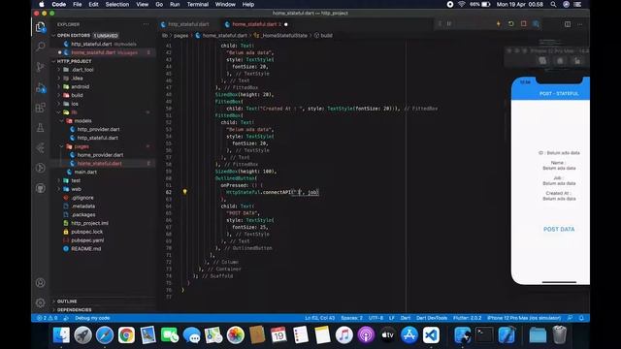Open Visual Studio Code from the Dock
621x349 pixels.
pos(431,335)
